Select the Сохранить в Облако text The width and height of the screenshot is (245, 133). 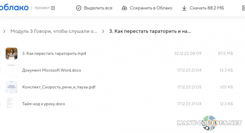(151, 8)
